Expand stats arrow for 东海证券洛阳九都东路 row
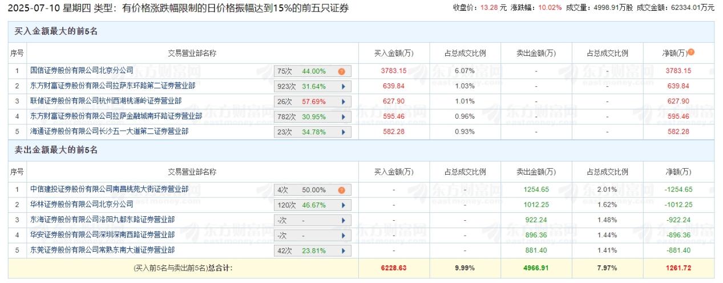 pos(343,220)
